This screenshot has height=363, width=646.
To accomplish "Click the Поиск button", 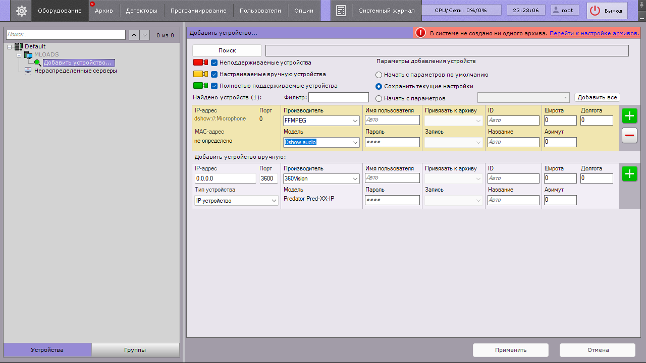I will point(227,50).
